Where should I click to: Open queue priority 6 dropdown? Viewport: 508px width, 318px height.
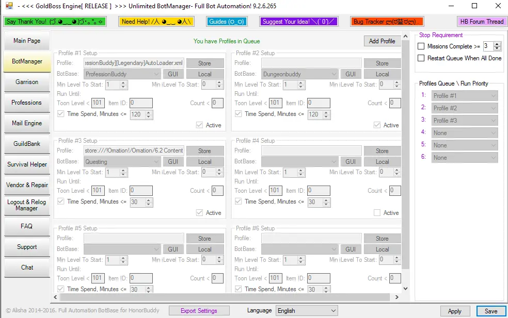pyautogui.click(x=465, y=158)
